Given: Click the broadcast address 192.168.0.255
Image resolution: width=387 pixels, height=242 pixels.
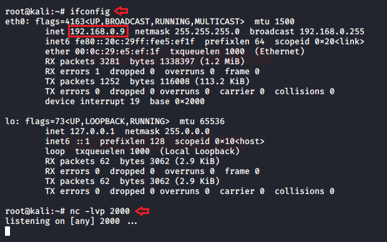Looking at the screenshot, I should pos(332,32).
